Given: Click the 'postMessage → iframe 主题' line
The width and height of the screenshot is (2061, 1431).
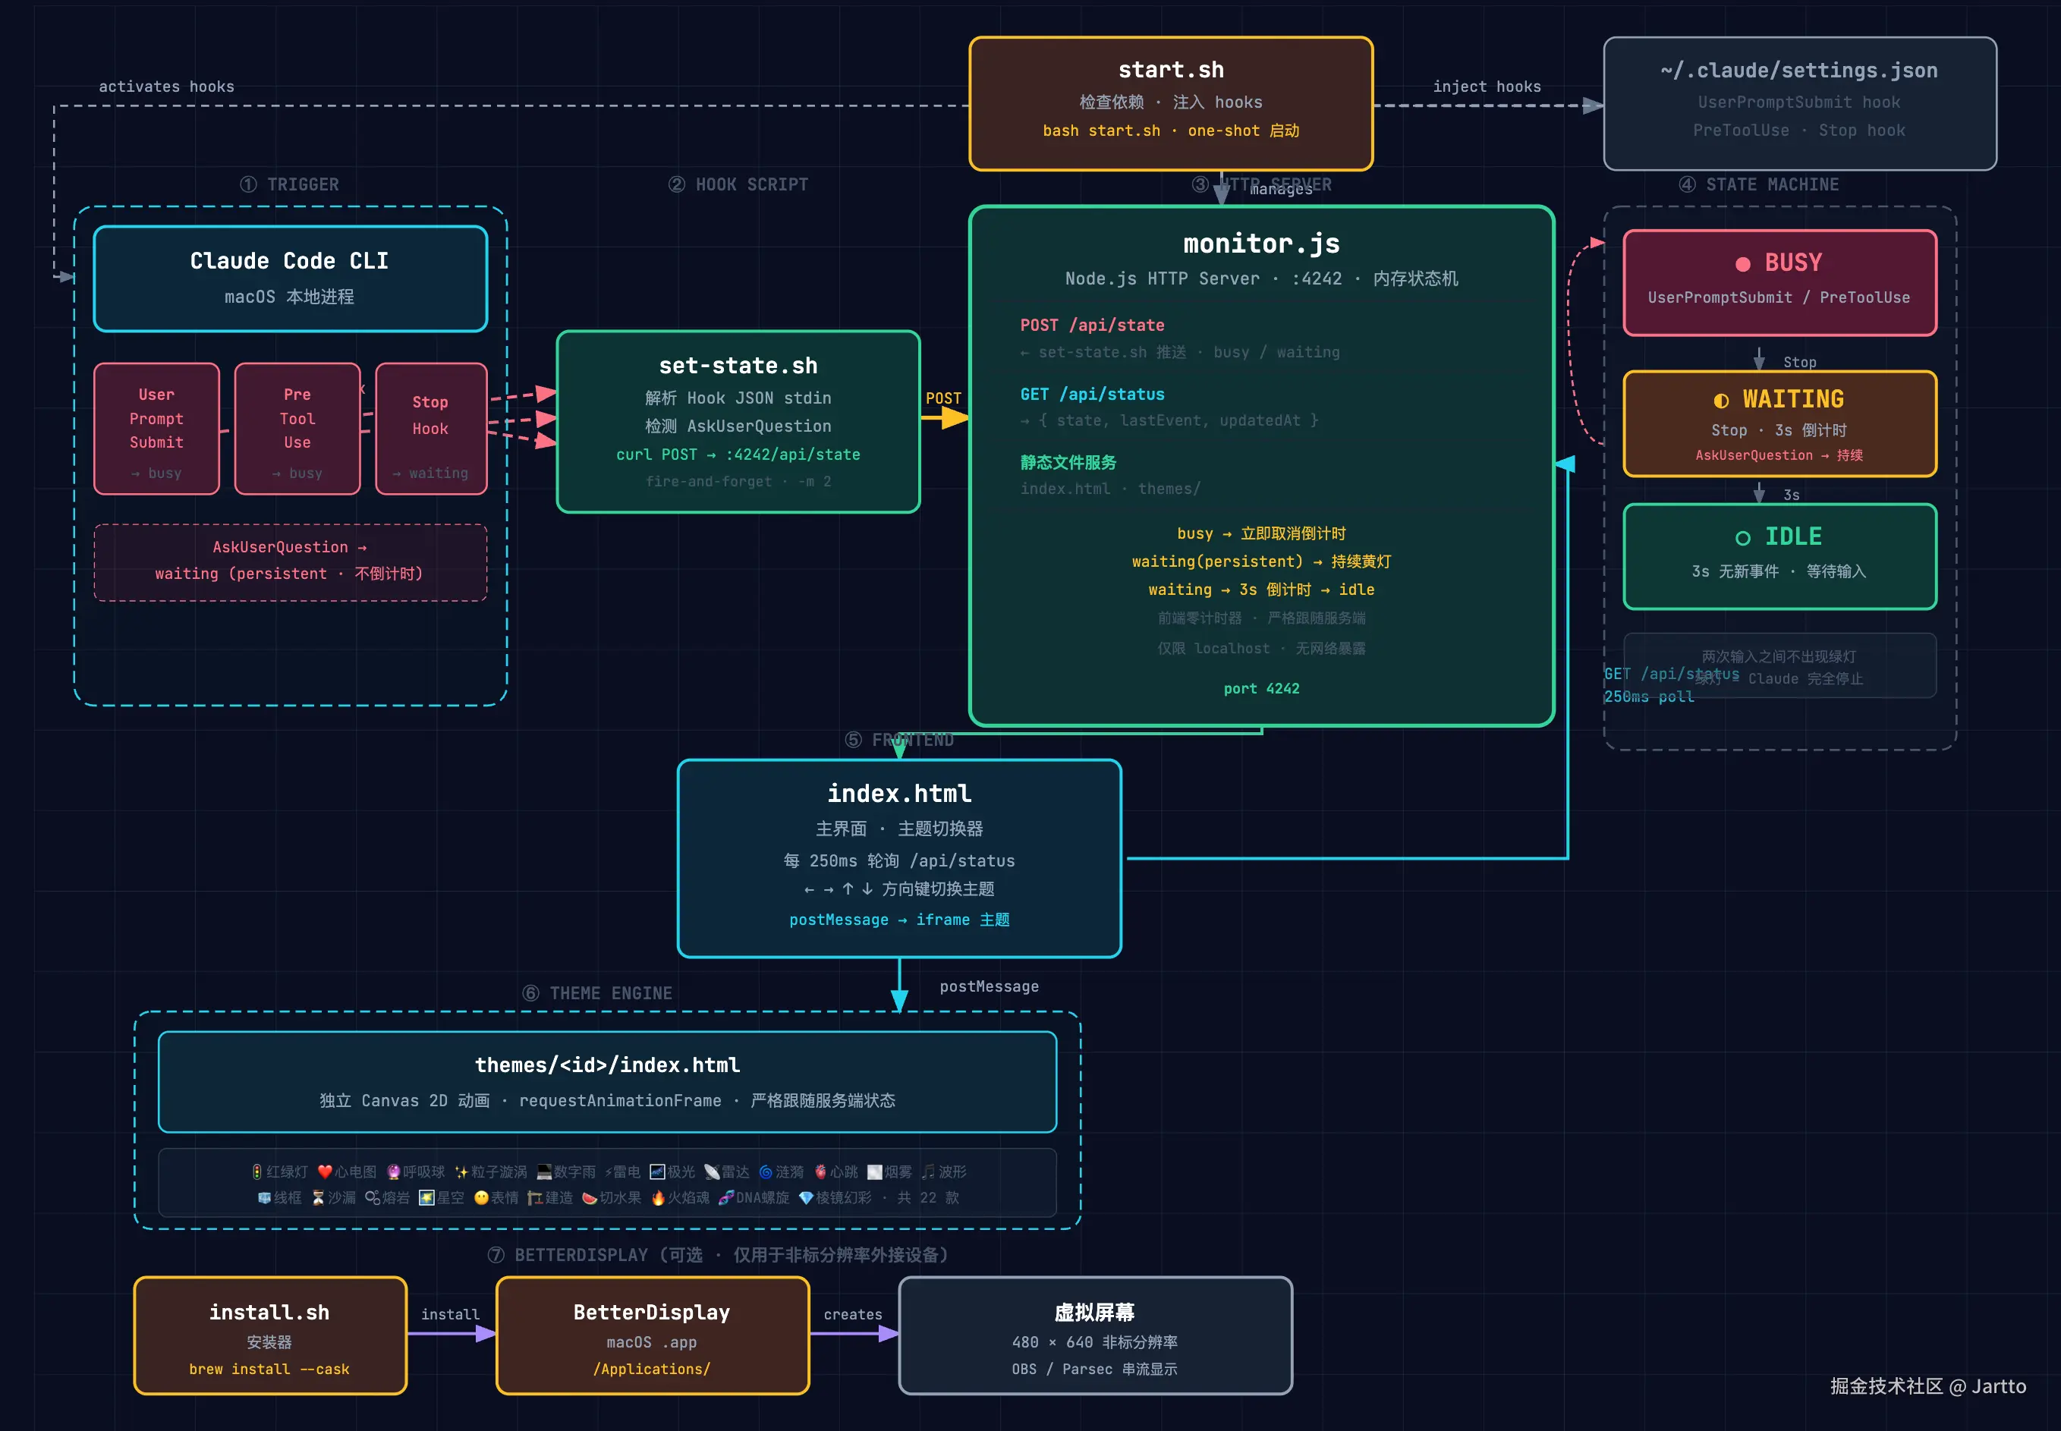Looking at the screenshot, I should (x=899, y=920).
